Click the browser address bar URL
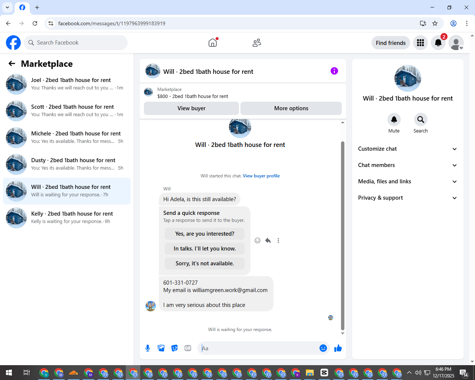This screenshot has width=475, height=380. pos(112,23)
